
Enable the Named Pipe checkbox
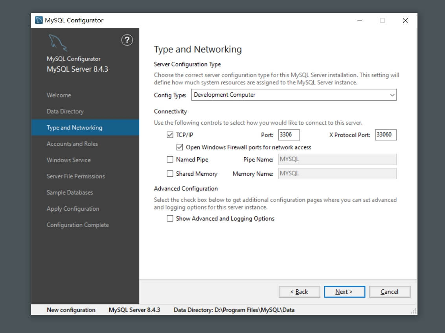click(170, 160)
